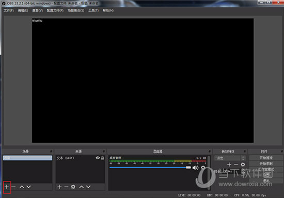Open the 文件(F) menu
The width and height of the screenshot is (284, 198).
8,10
